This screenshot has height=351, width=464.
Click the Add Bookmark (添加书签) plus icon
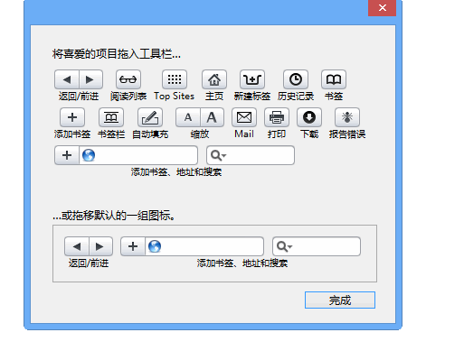coord(72,117)
